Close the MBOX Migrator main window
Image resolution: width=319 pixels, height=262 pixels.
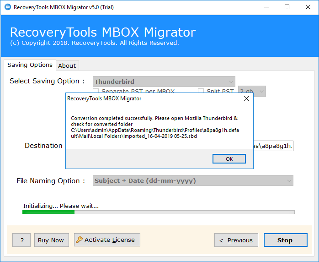click(308, 7)
